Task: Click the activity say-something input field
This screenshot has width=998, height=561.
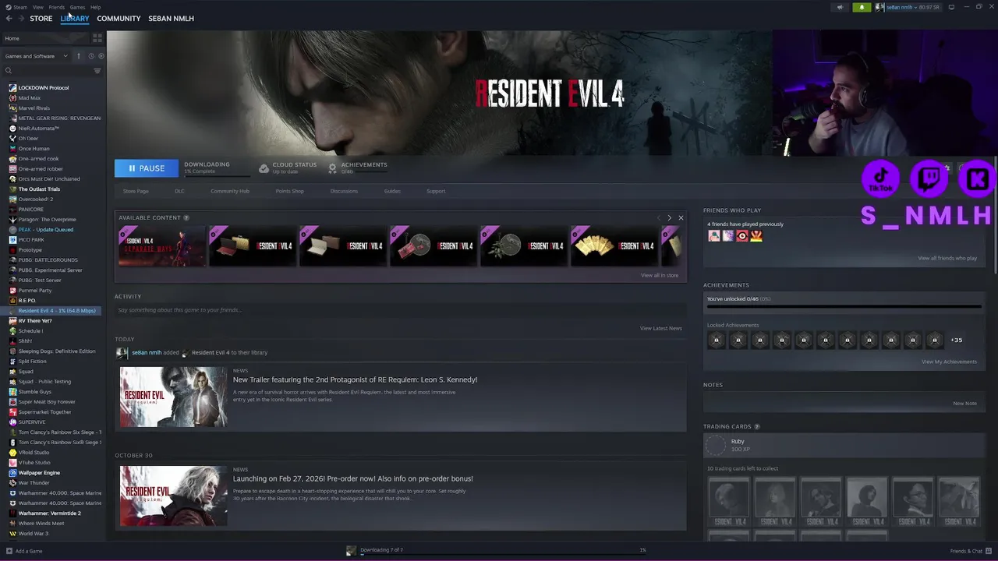Action: pos(400,310)
